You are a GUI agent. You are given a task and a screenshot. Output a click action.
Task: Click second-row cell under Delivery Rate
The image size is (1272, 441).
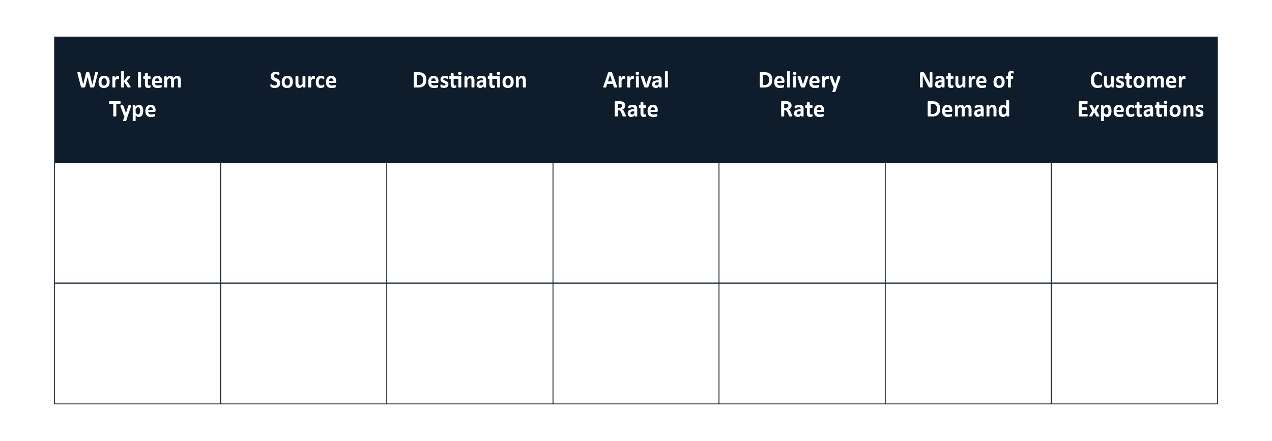point(802,343)
